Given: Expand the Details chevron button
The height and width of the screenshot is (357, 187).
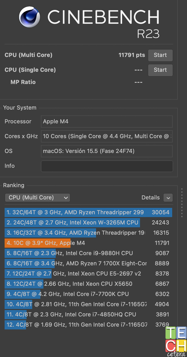Looking at the screenshot, I should (x=168, y=197).
